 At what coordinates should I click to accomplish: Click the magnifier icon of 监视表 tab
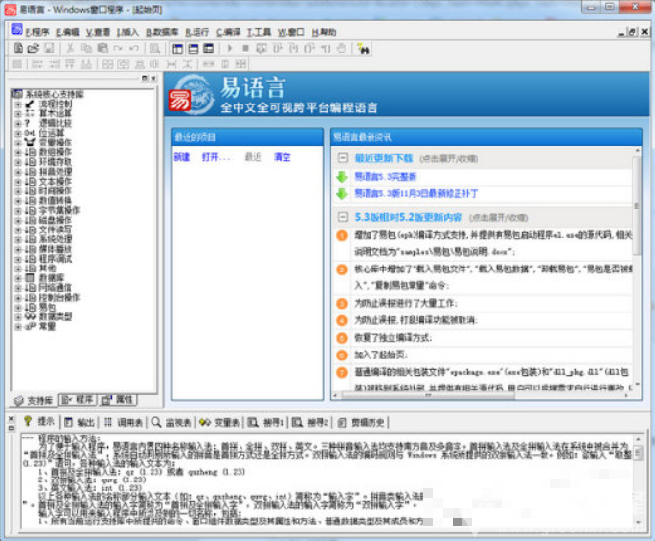156,422
